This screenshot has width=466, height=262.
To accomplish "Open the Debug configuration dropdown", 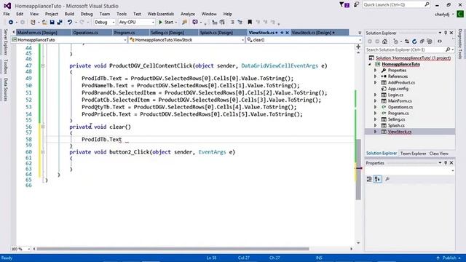I will 105,23.
